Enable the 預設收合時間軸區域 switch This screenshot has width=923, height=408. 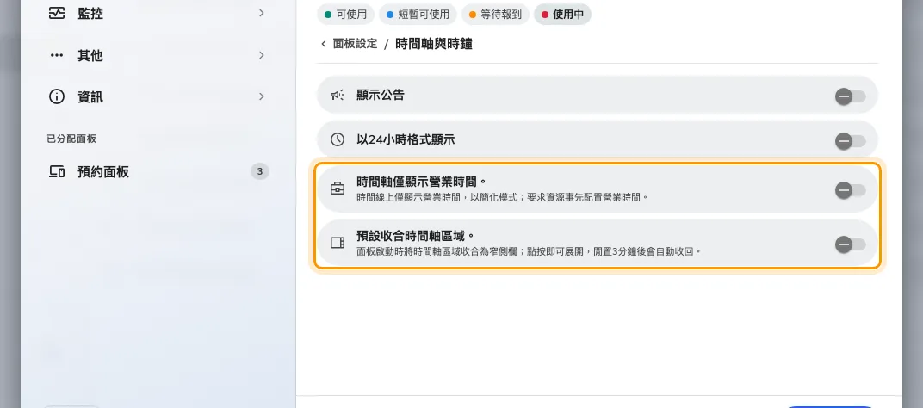(x=850, y=244)
